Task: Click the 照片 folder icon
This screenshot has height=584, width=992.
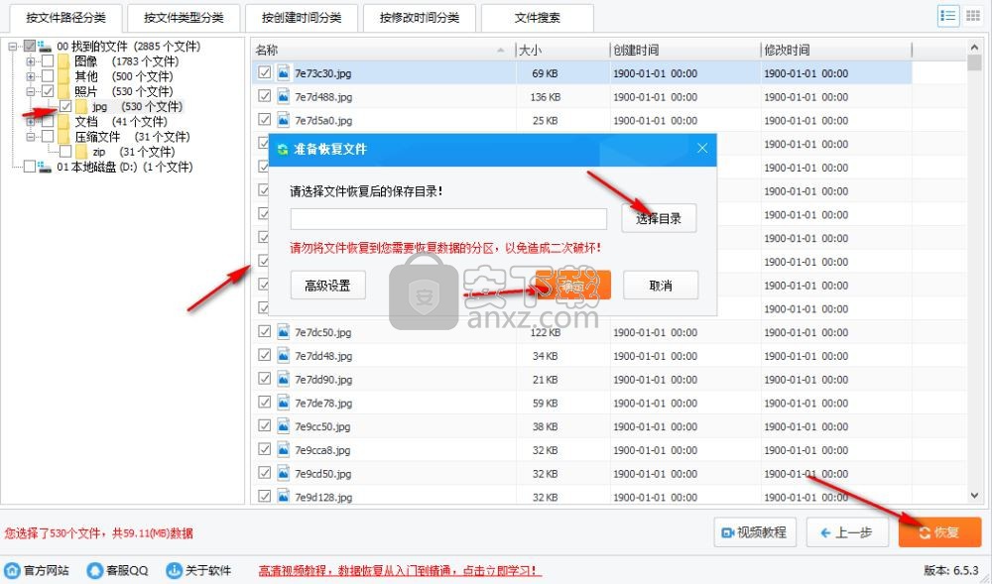Action: point(63,91)
